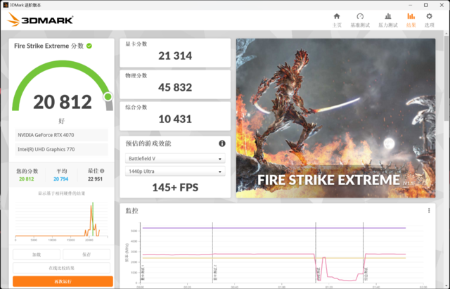Click the main score 20 812
Image resolution: width=450 pixels, height=289 pixels.
click(x=63, y=102)
